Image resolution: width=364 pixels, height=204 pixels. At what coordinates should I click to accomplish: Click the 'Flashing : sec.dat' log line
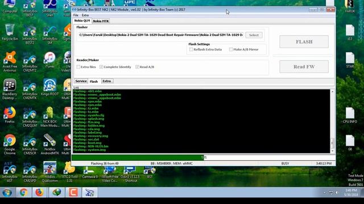tap(86, 139)
